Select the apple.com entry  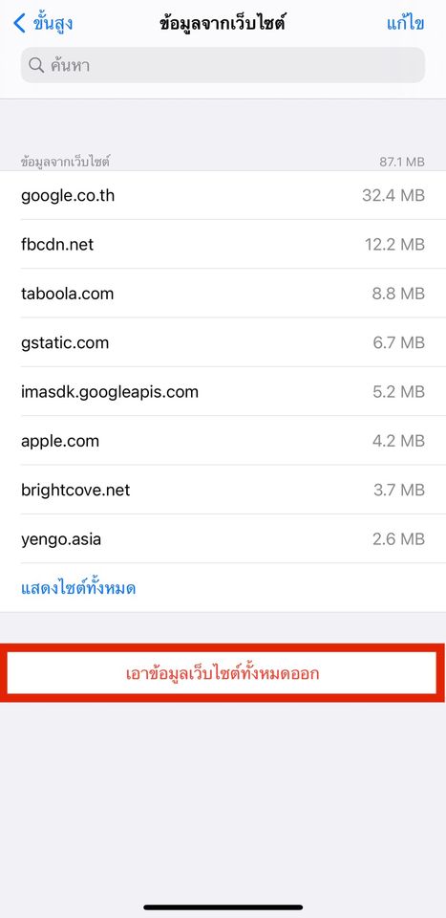click(x=223, y=441)
